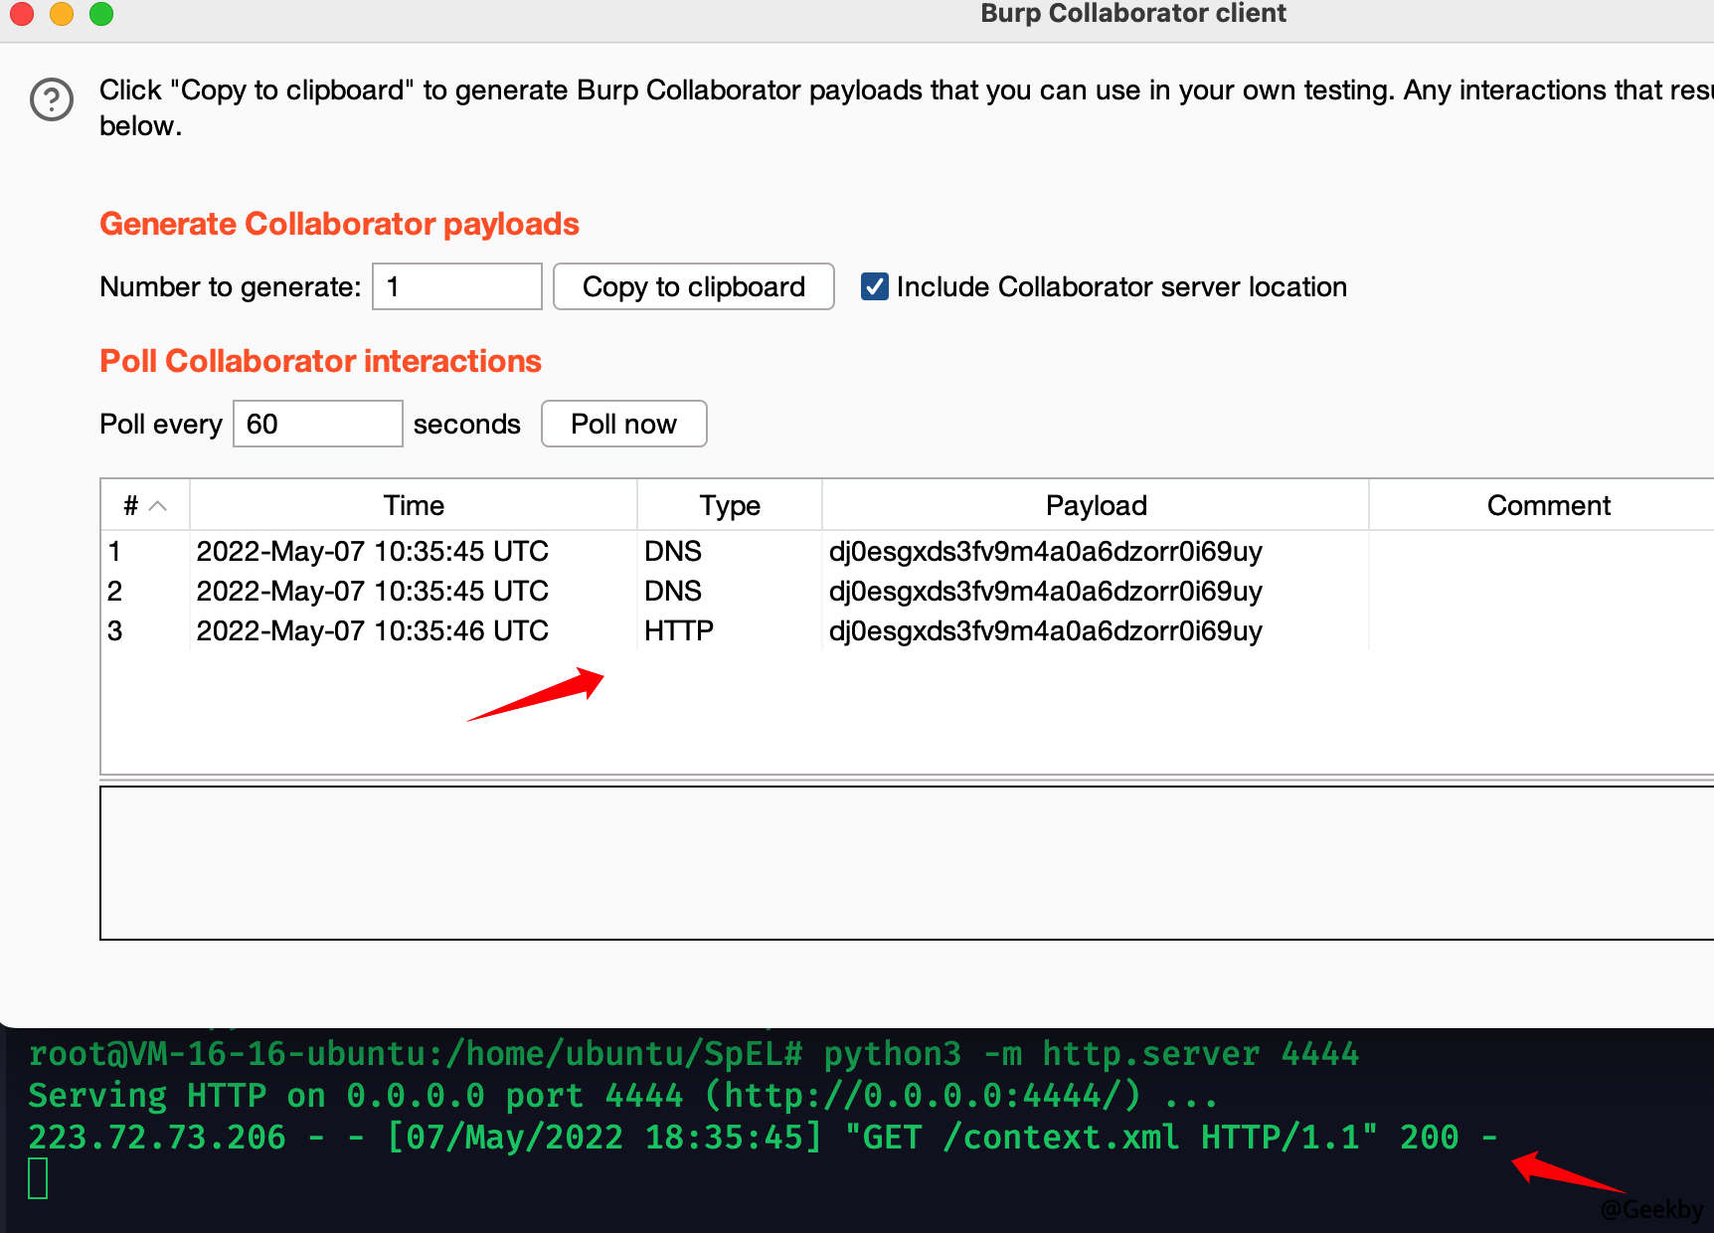Toggle Include Collaborator server location checkbox
The height and width of the screenshot is (1233, 1714).
(x=874, y=286)
